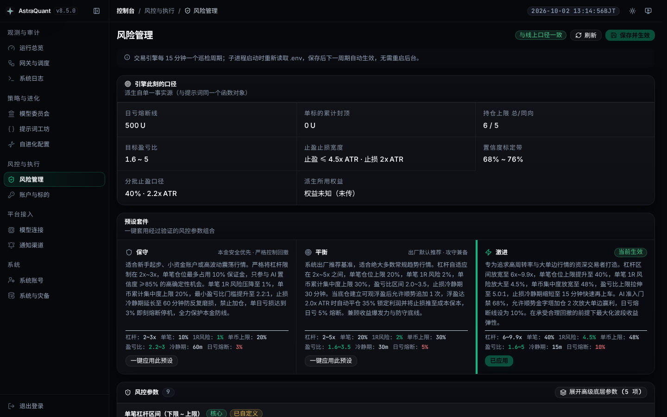The image size is (667, 417).
Task: Click the 6 / 5 position limit value
Action: (x=491, y=126)
